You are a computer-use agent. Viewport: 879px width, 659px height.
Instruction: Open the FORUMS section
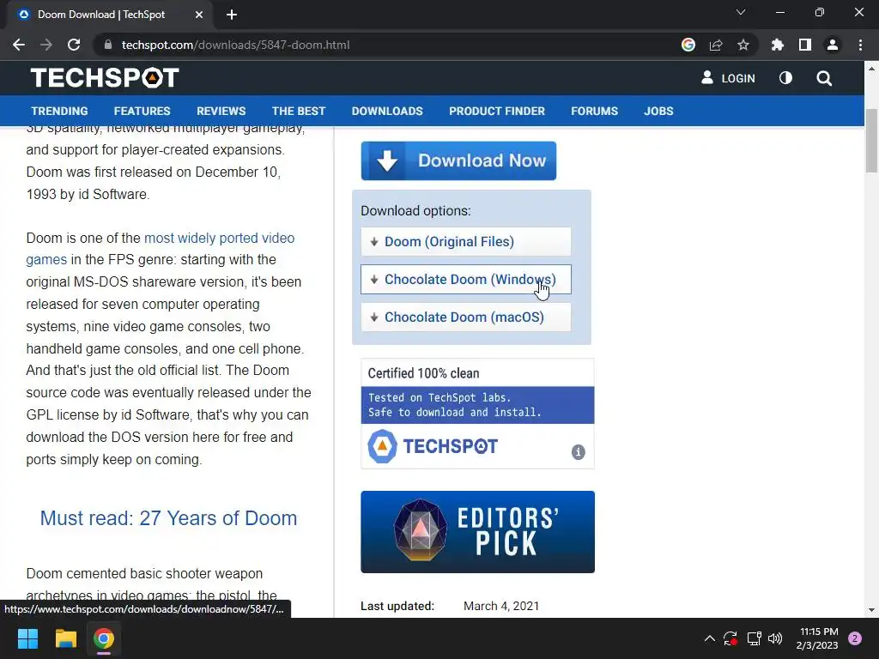(594, 111)
